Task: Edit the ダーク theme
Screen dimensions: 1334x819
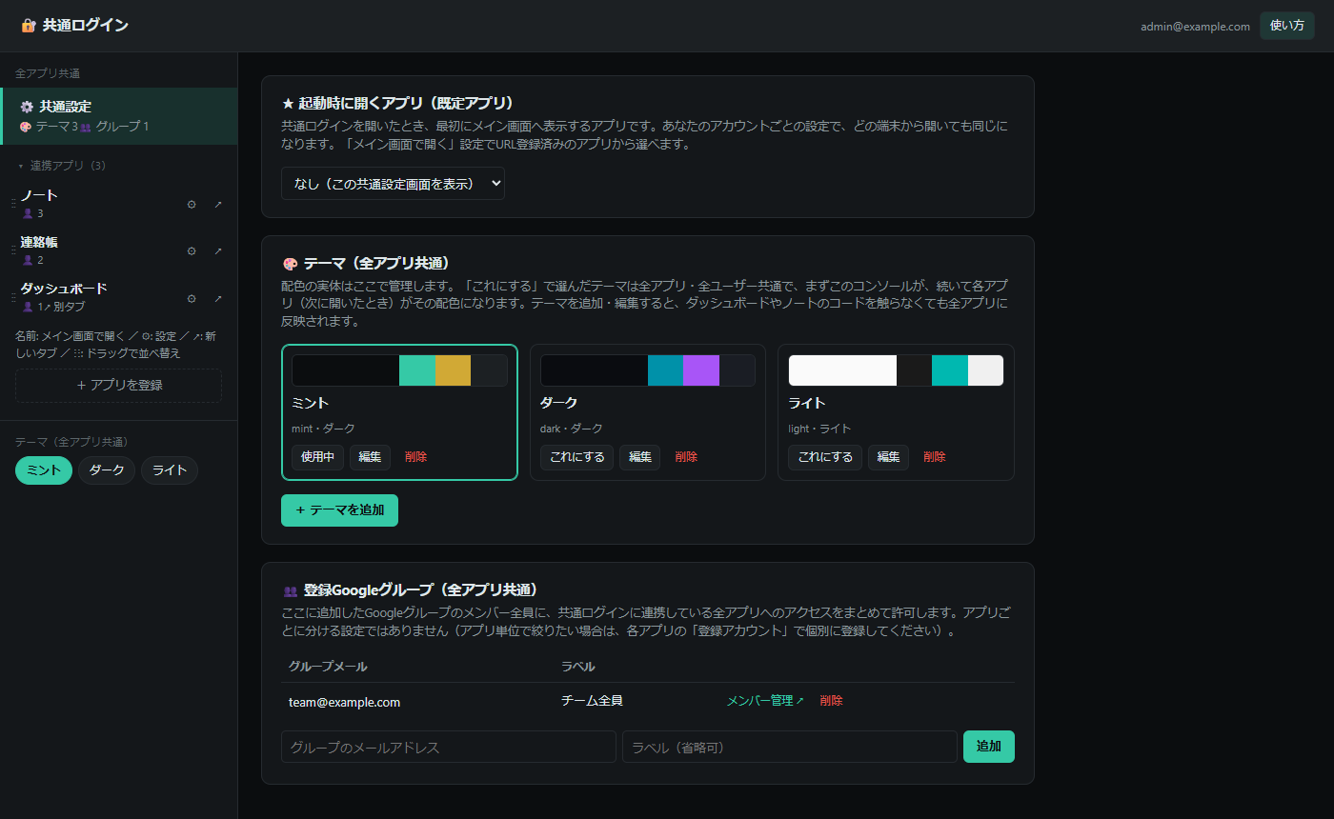Action: pyautogui.click(x=639, y=457)
